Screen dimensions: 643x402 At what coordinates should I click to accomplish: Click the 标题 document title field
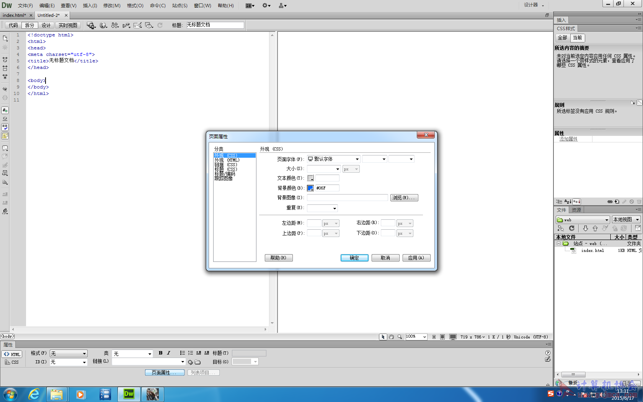[x=215, y=25]
